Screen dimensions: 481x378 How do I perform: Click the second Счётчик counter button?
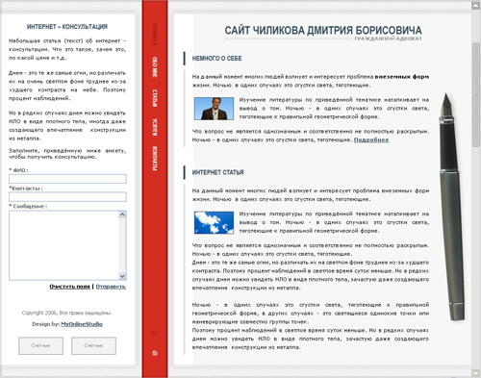coord(93,345)
